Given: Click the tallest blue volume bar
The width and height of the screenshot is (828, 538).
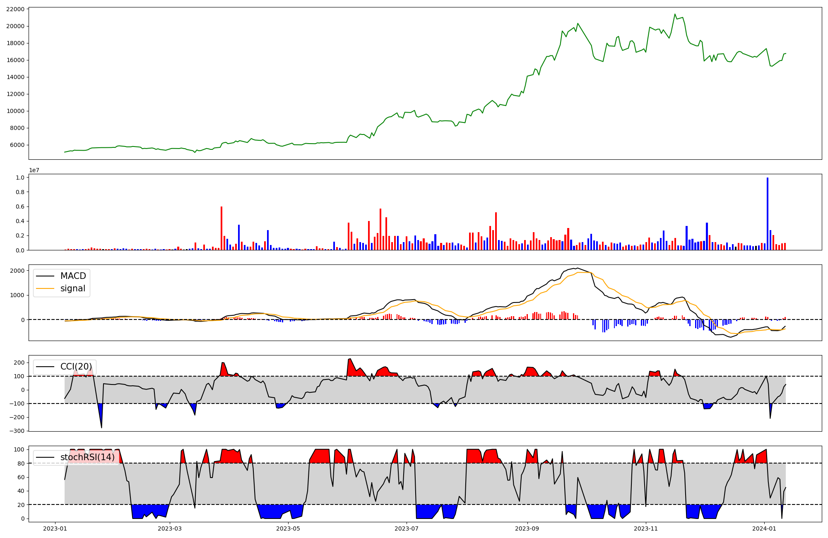Looking at the screenshot, I should tap(767, 214).
